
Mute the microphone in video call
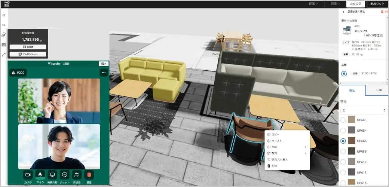[x=40, y=175]
